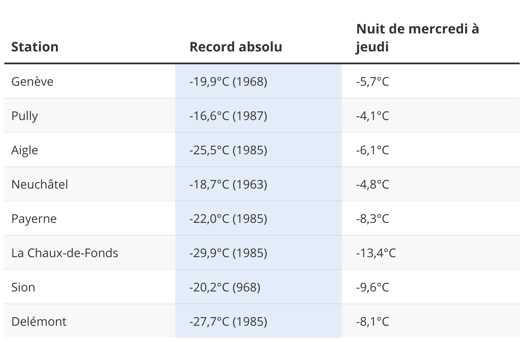Select the -19,9°C (1968) record cell

(228, 81)
